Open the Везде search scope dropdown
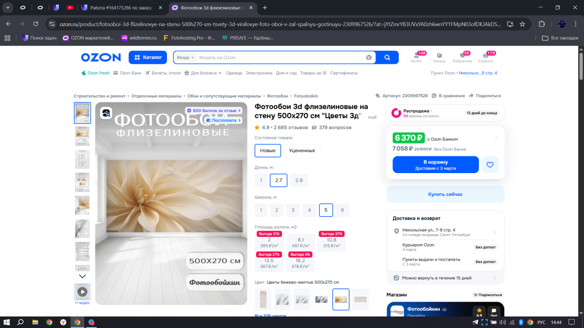Image resolution: width=584 pixels, height=328 pixels. (185, 57)
